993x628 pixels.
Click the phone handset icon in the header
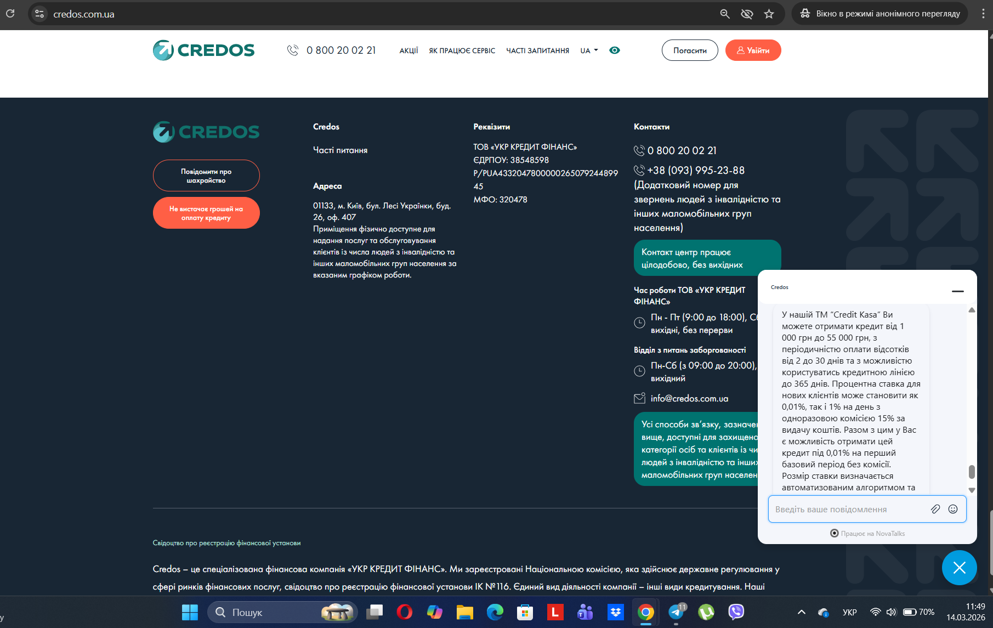click(293, 50)
